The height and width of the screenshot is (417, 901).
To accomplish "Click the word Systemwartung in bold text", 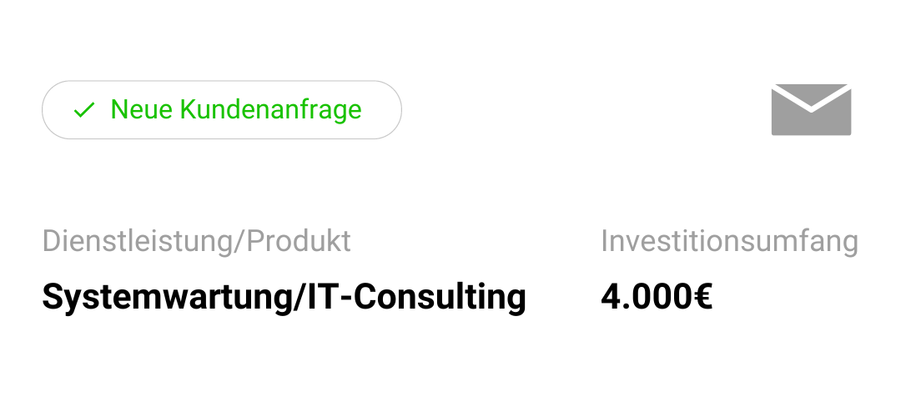I will 167,297.
